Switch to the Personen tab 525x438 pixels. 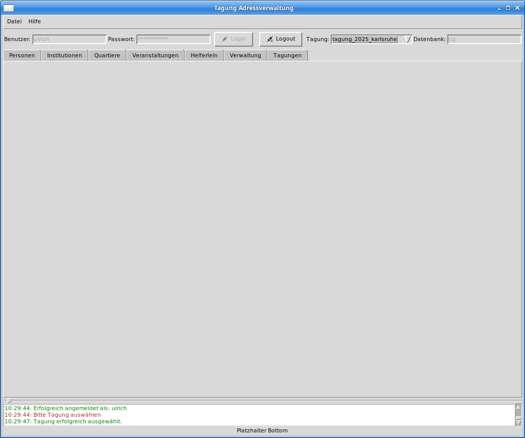pyautogui.click(x=22, y=55)
